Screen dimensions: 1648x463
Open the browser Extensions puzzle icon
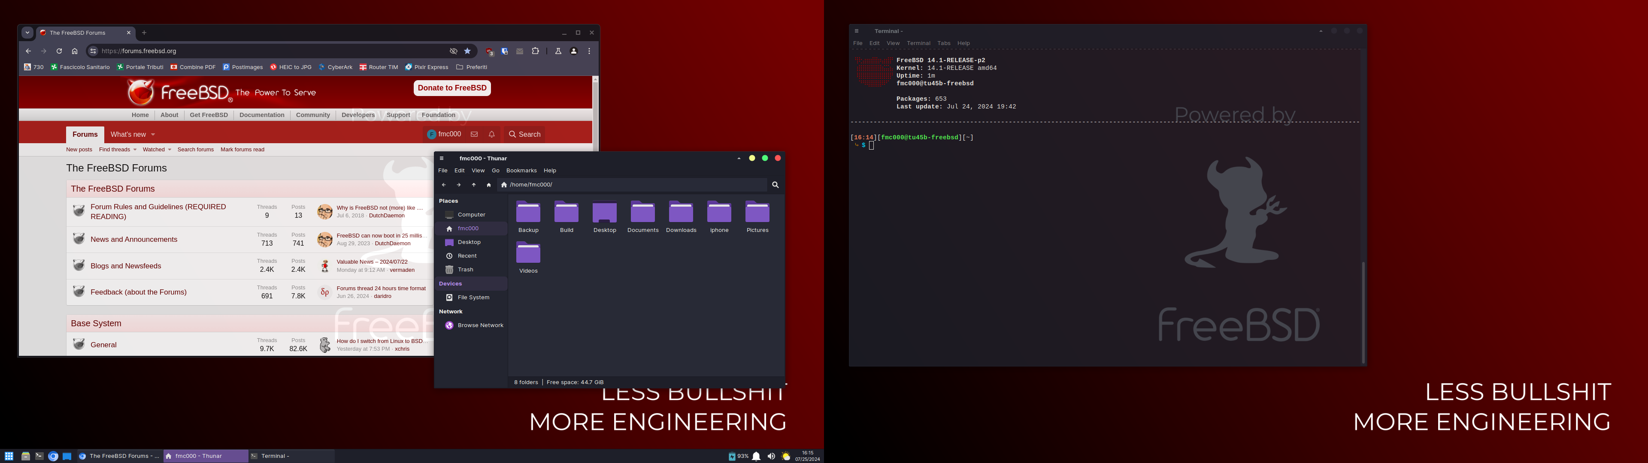point(536,51)
